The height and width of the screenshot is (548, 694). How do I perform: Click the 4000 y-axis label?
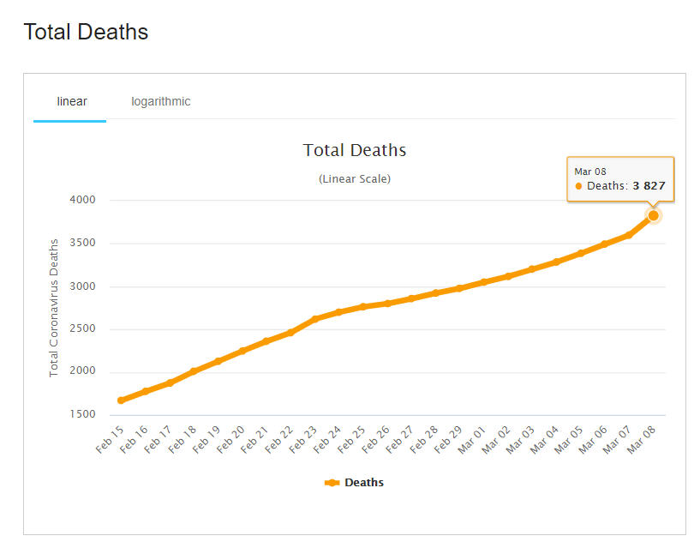point(81,200)
